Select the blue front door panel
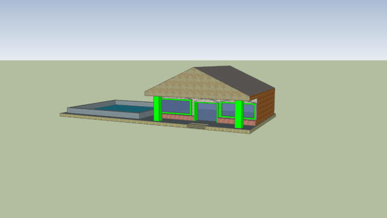Screen dimensions: 387x218 pyautogui.click(x=207, y=112)
